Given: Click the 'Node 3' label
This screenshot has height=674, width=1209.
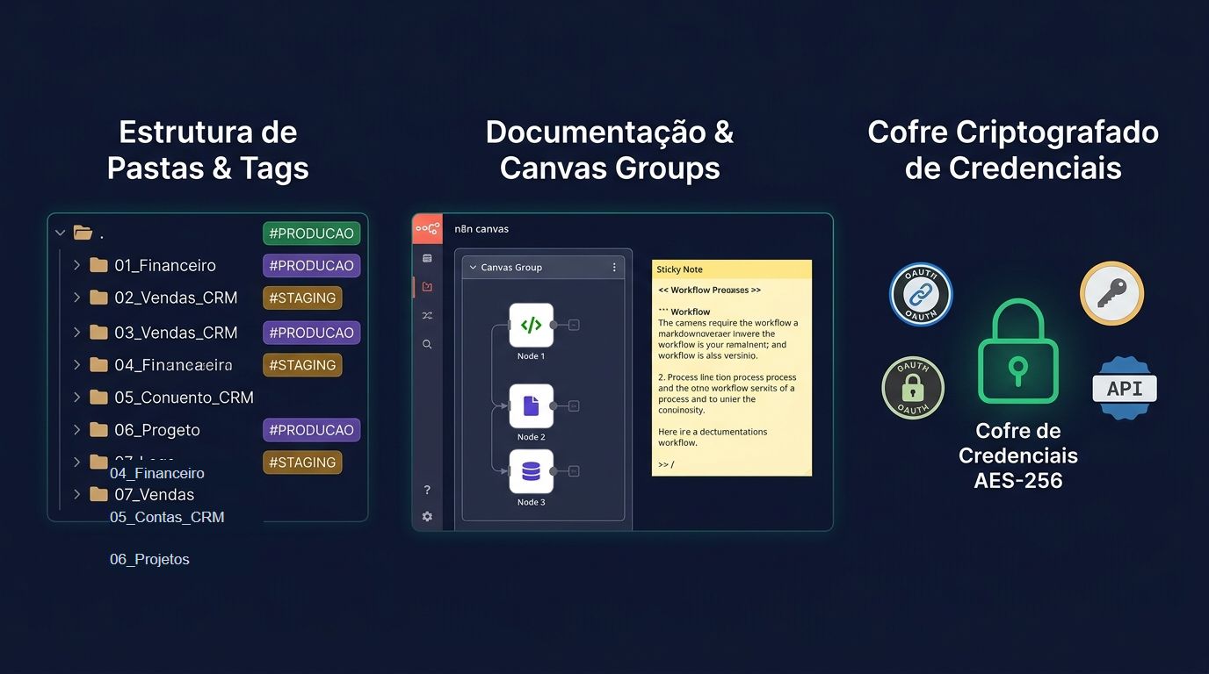Looking at the screenshot, I should tap(531, 502).
